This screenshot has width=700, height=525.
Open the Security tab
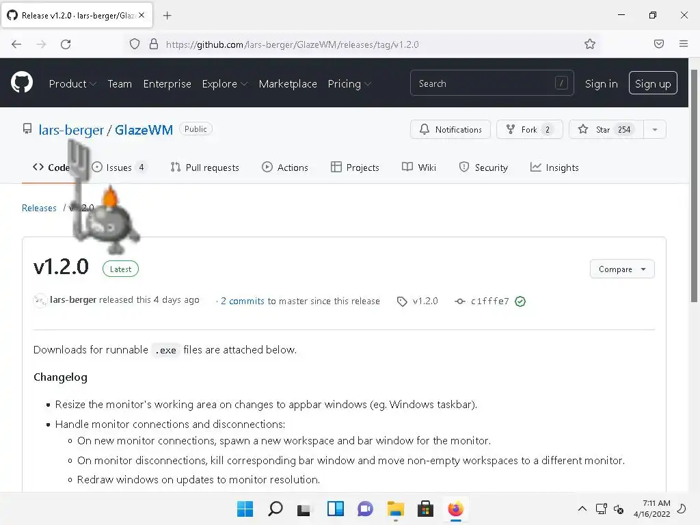(483, 167)
